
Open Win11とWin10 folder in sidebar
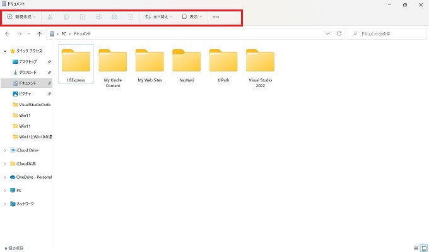tap(32, 136)
